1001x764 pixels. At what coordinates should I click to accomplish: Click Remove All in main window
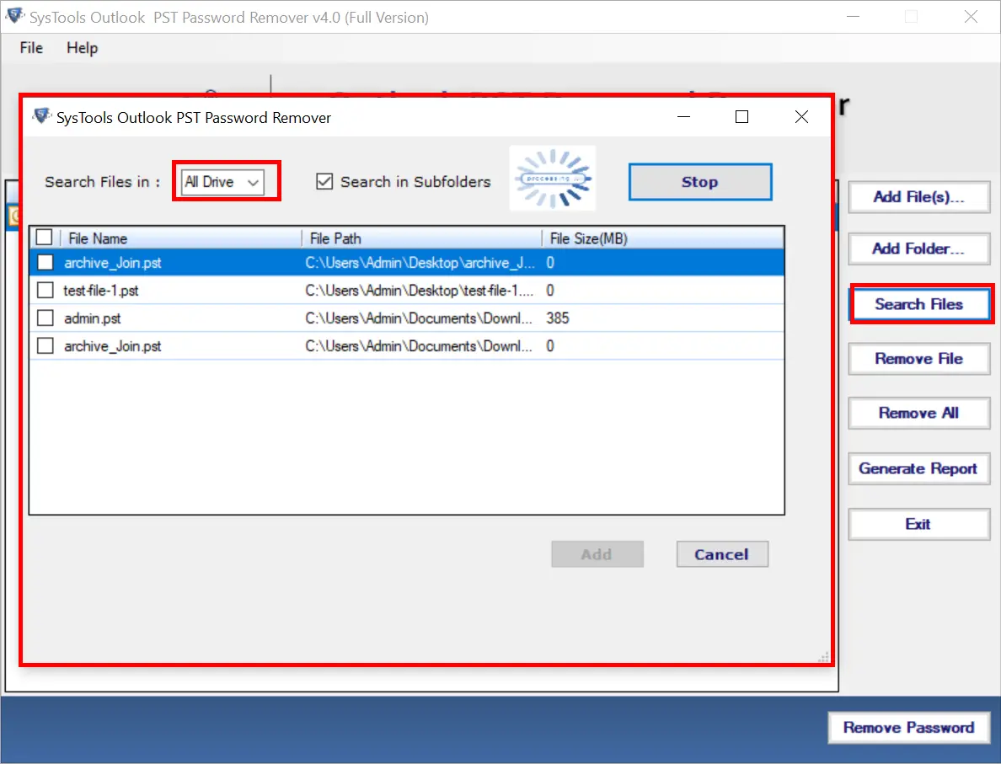tap(918, 413)
